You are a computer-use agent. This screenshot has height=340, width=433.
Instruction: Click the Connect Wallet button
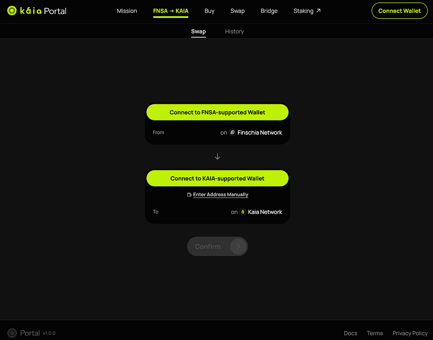(399, 11)
